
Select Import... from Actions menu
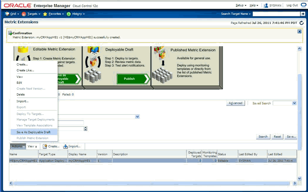tap(22, 101)
